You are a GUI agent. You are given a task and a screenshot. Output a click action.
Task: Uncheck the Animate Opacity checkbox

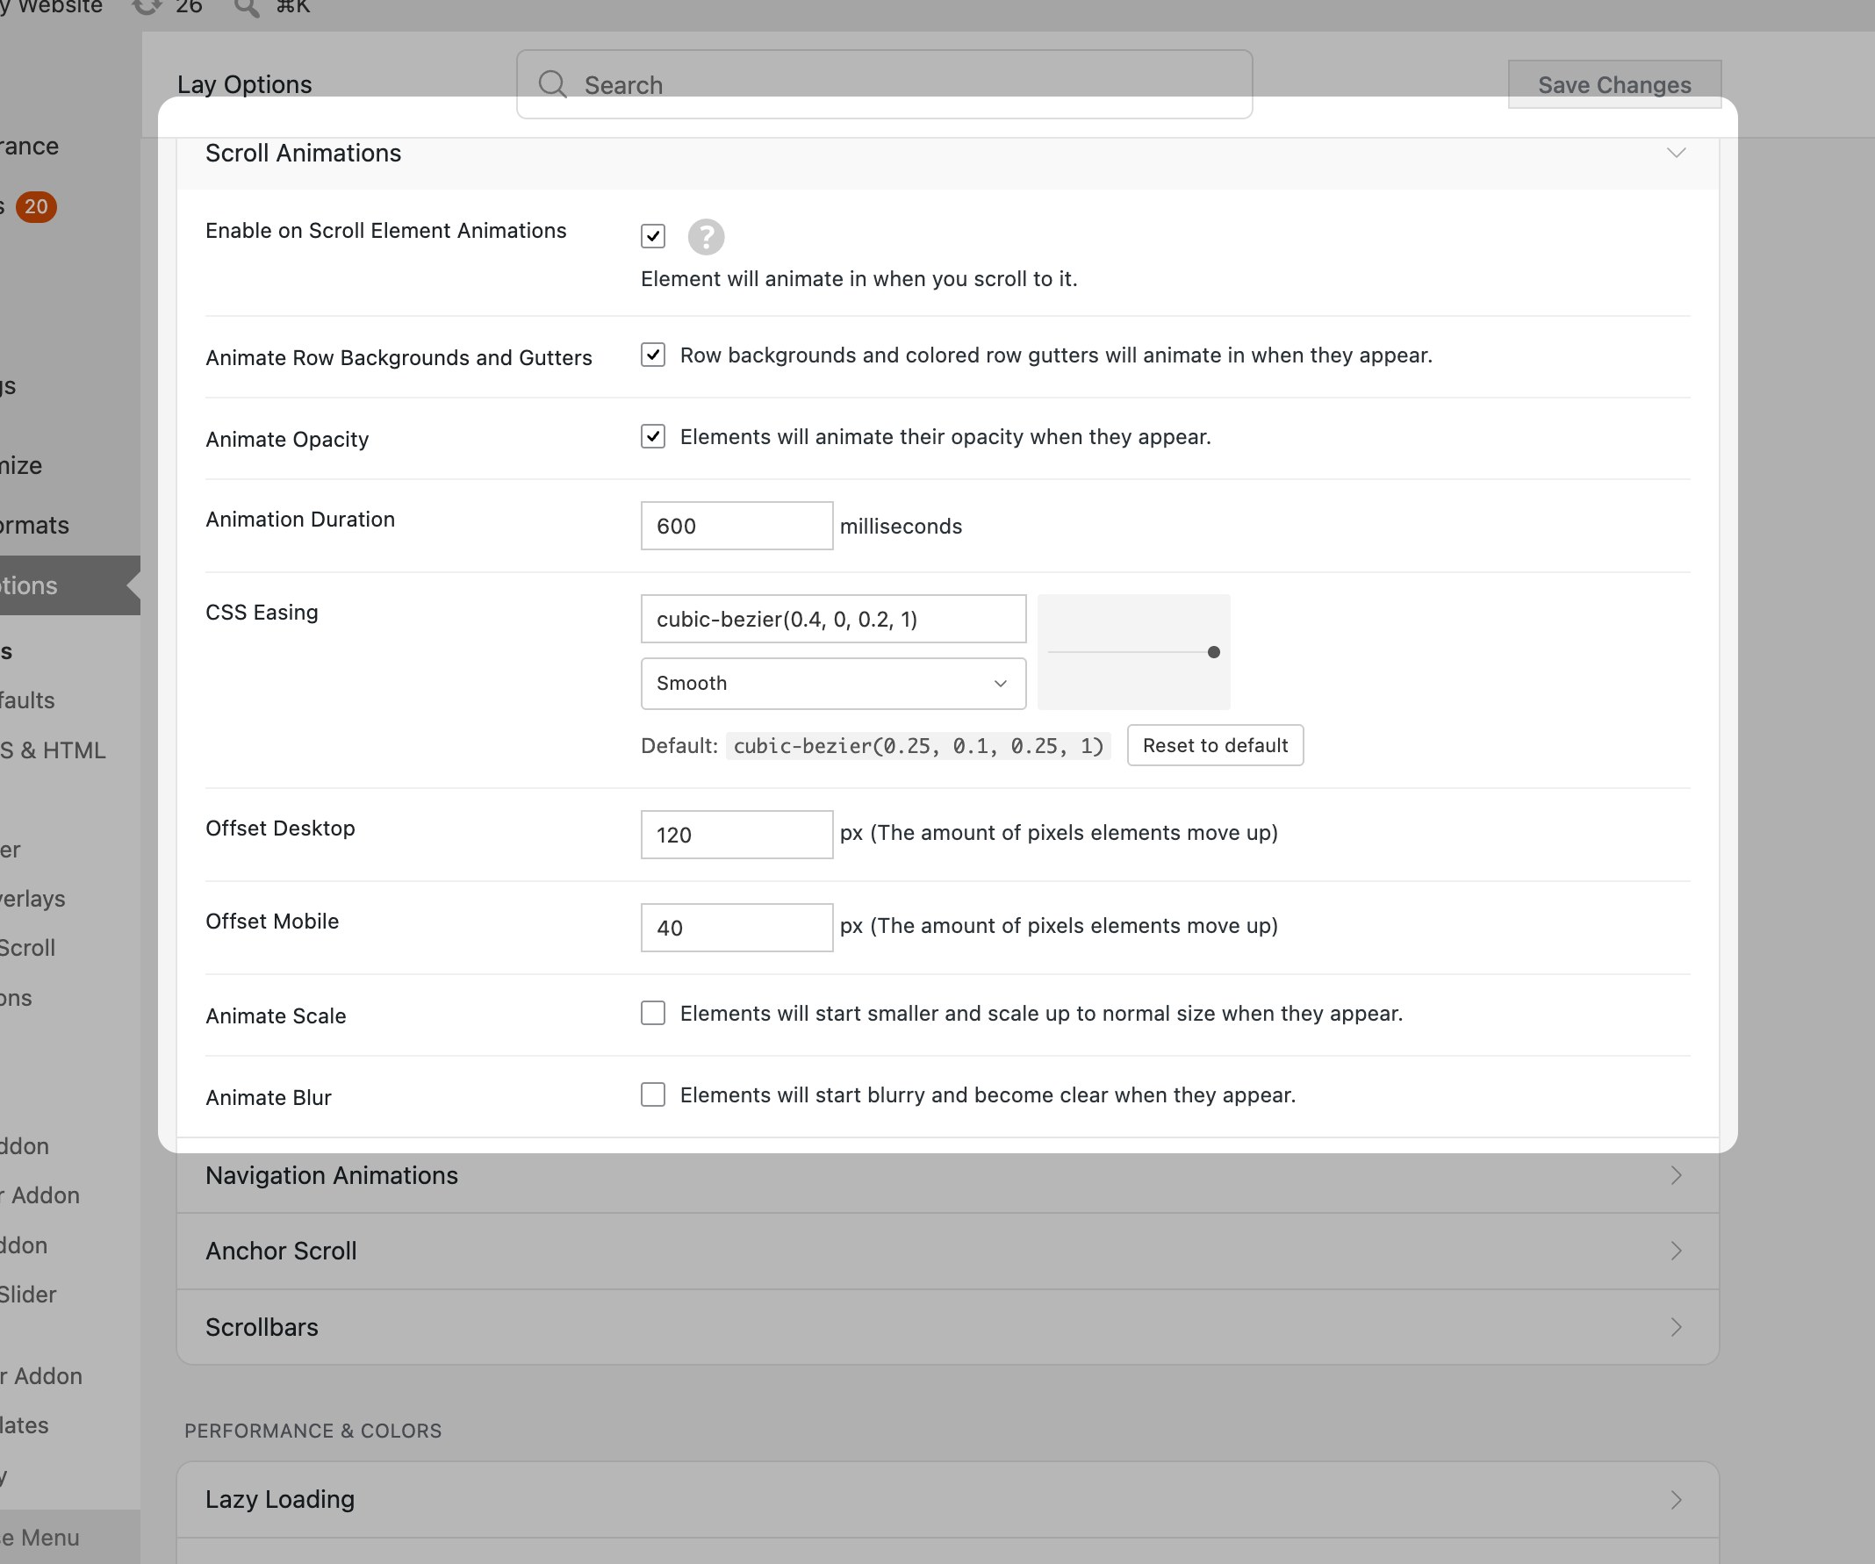click(653, 435)
